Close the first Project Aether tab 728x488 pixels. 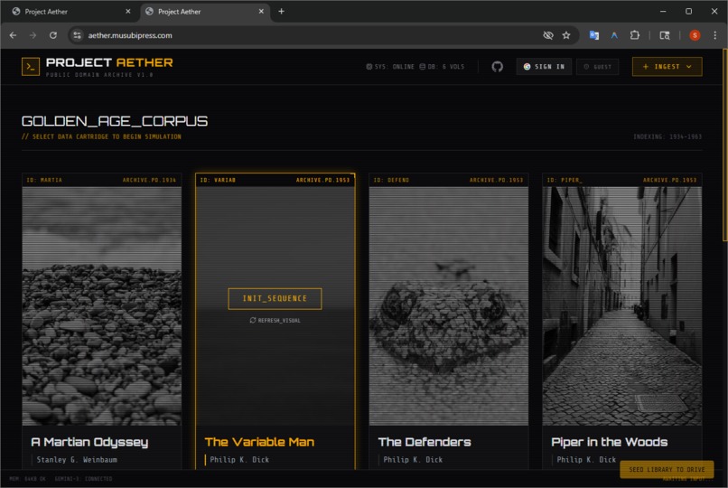pos(128,12)
